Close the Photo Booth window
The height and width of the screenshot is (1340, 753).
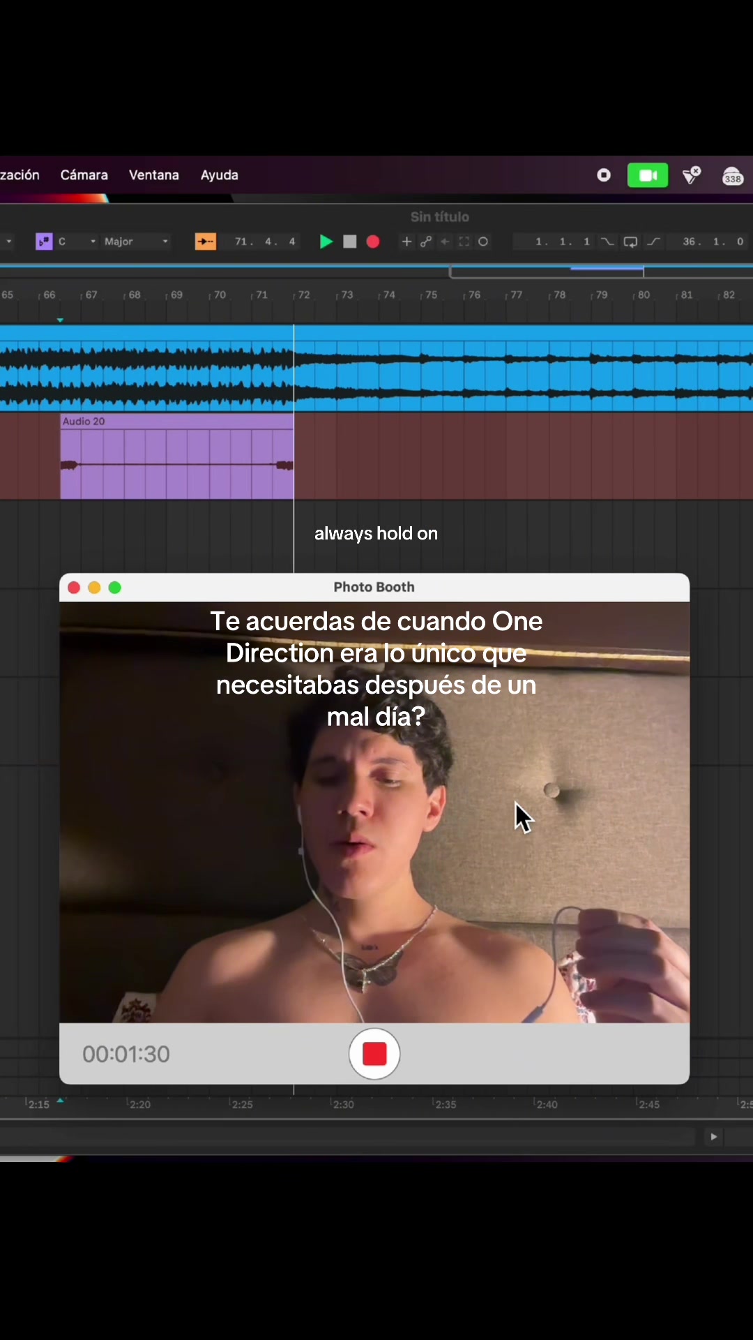pyautogui.click(x=74, y=588)
